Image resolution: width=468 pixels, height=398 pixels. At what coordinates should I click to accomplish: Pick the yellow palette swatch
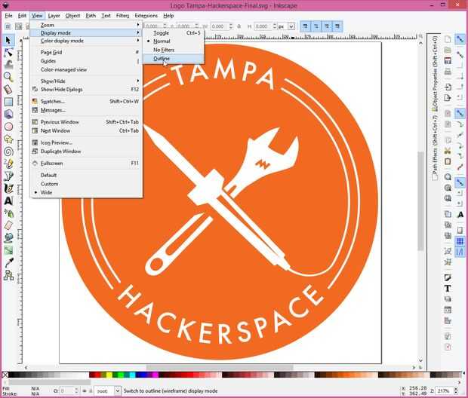pos(109,375)
